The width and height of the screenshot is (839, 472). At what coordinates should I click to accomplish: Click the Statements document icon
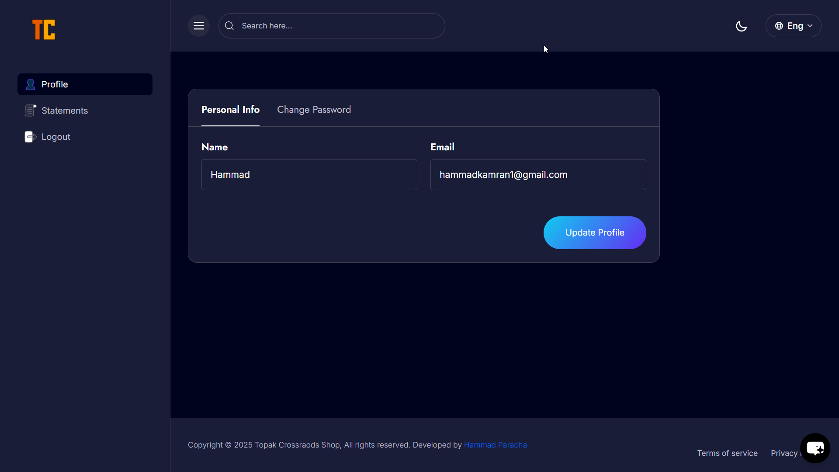coord(30,111)
